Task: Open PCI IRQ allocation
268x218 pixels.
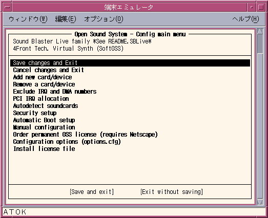Action: coord(41,99)
